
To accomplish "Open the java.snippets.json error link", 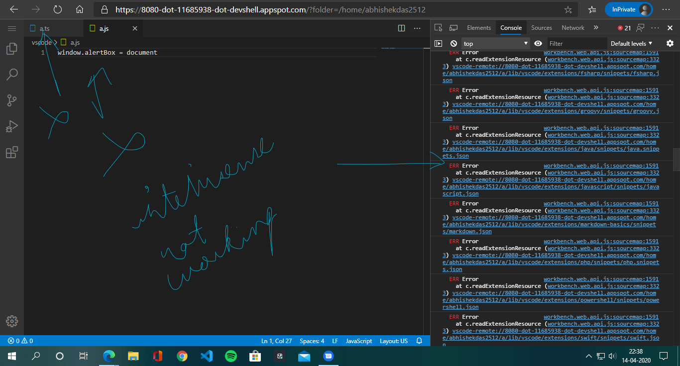I will tap(551, 149).
